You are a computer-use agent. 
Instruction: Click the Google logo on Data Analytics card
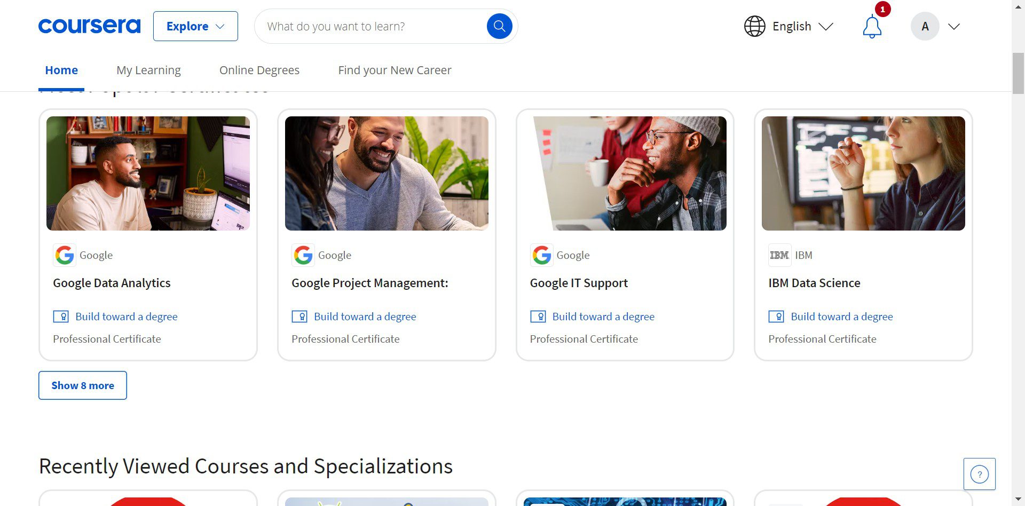pos(65,255)
